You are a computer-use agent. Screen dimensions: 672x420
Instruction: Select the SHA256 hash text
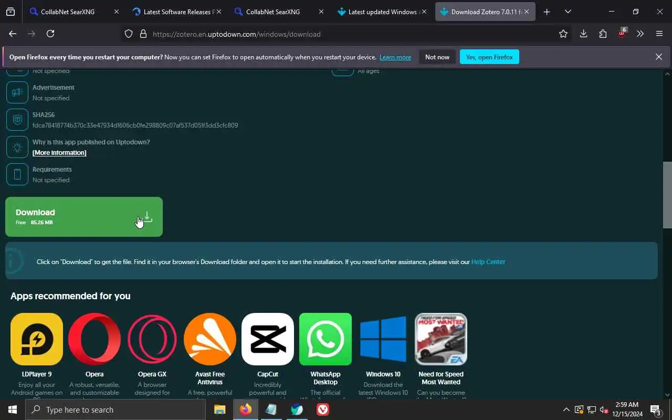pos(135,125)
